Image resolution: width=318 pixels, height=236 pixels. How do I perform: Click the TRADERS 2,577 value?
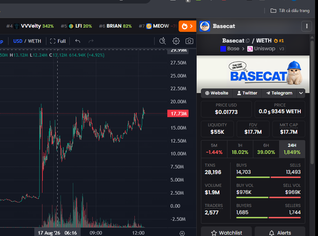pos(211,213)
